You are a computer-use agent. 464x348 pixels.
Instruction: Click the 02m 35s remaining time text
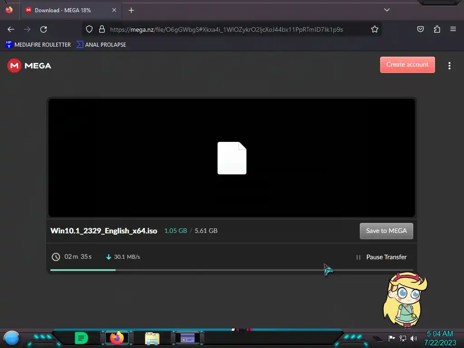[x=78, y=256]
